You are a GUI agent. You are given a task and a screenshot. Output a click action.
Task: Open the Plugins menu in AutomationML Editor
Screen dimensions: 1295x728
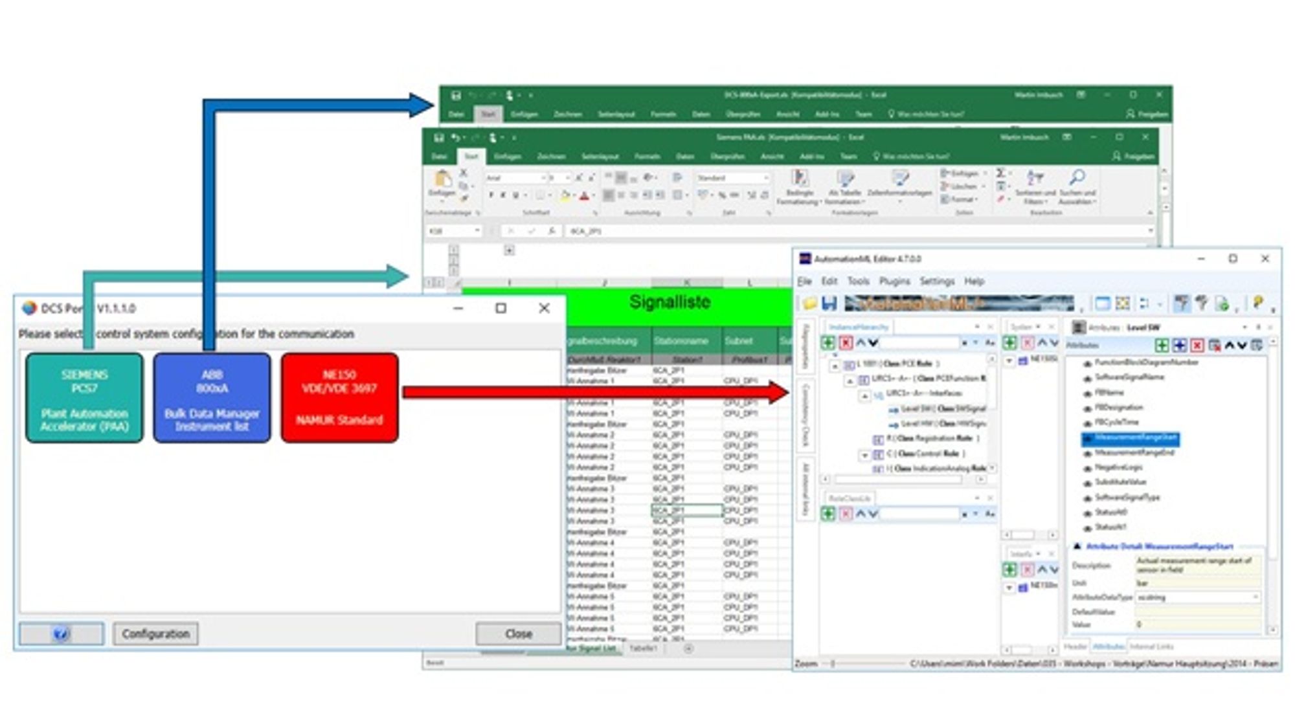894,281
